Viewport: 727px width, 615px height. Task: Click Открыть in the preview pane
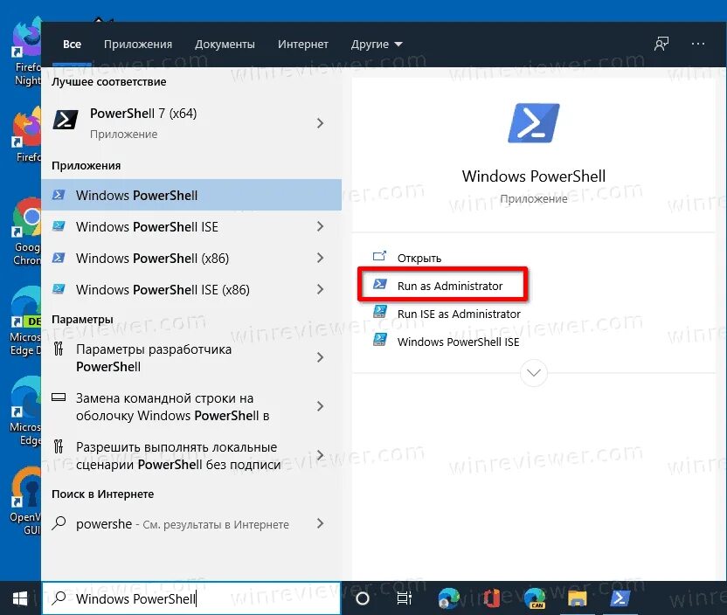point(419,258)
